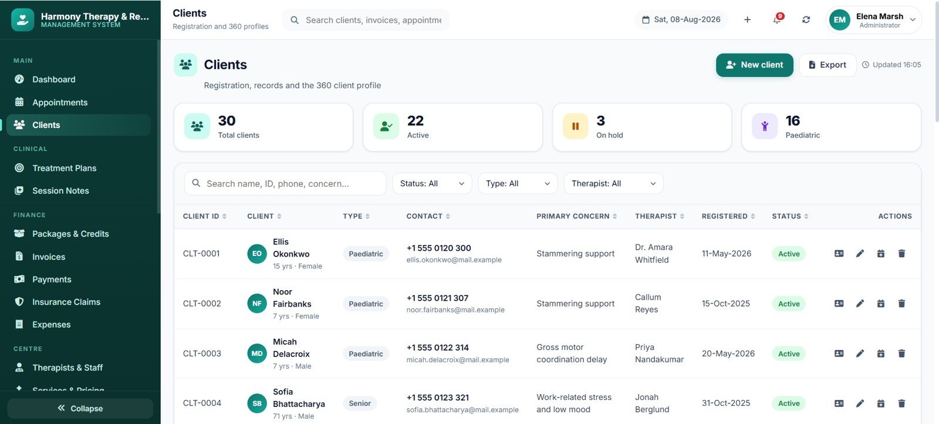The image size is (939, 424).
Task: Book appointment for Ellis Okonkwo calendar icon
Action: pos(881,254)
